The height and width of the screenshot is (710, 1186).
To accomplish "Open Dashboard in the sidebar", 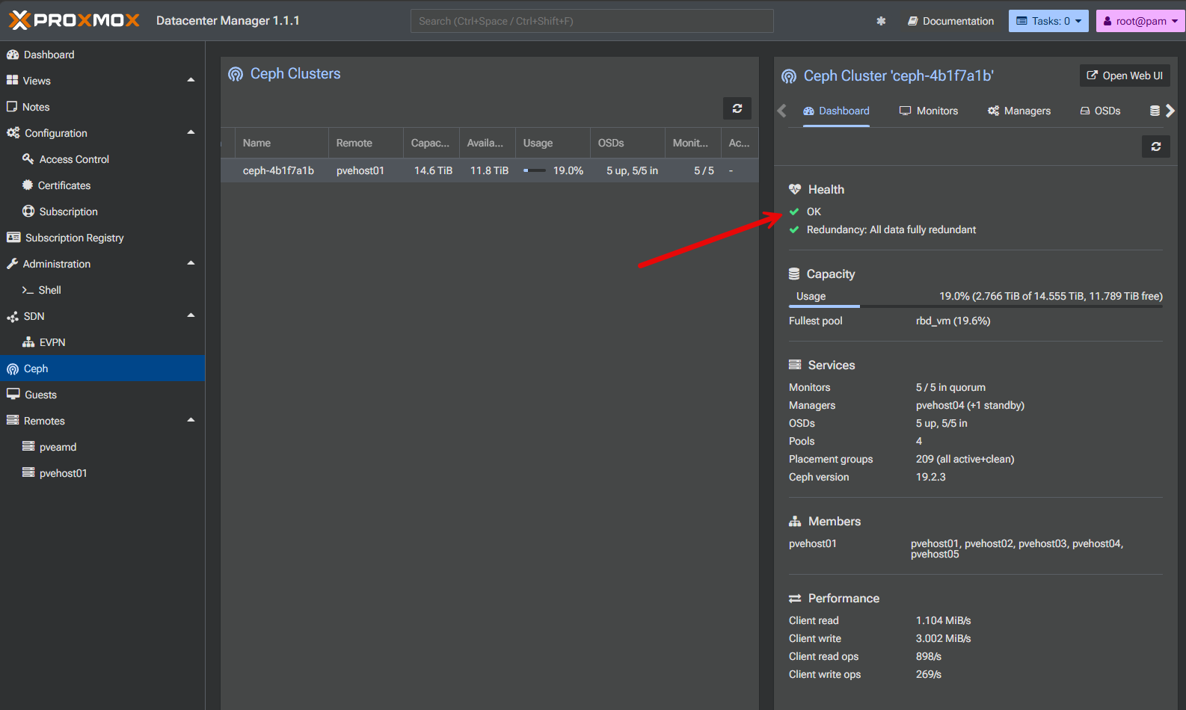I will [x=102, y=55].
